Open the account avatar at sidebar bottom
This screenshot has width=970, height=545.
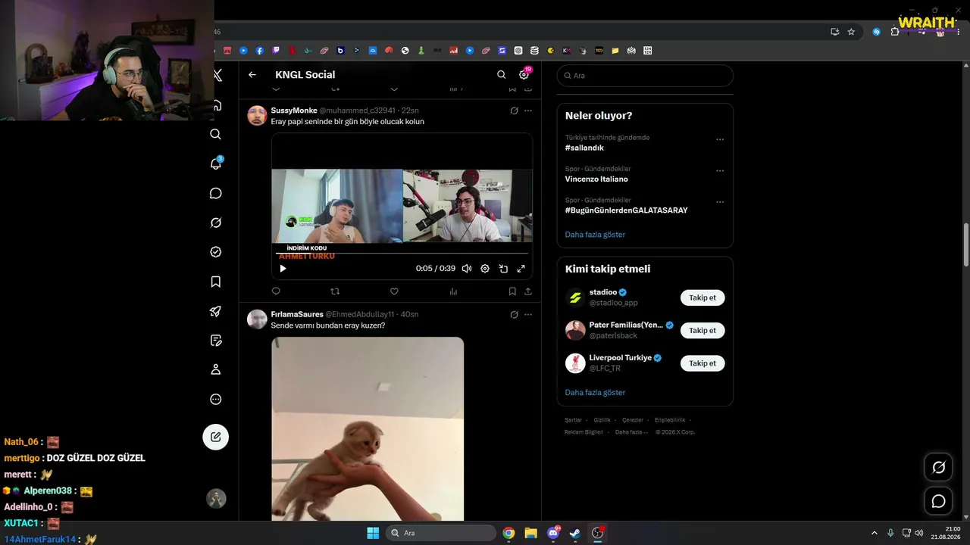point(217,498)
